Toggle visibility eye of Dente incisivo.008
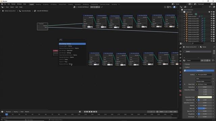216x121 pixels. 212,34
